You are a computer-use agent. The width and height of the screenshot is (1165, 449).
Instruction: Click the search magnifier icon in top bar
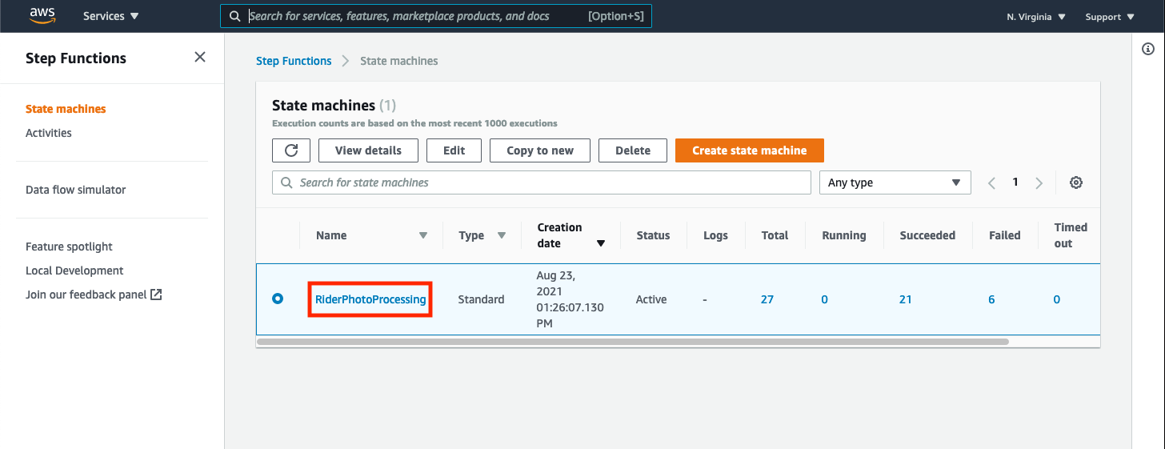pos(234,16)
